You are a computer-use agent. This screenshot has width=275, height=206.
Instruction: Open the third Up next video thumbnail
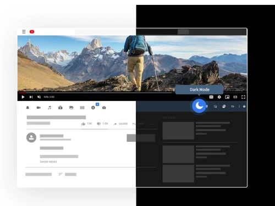pos(178,174)
